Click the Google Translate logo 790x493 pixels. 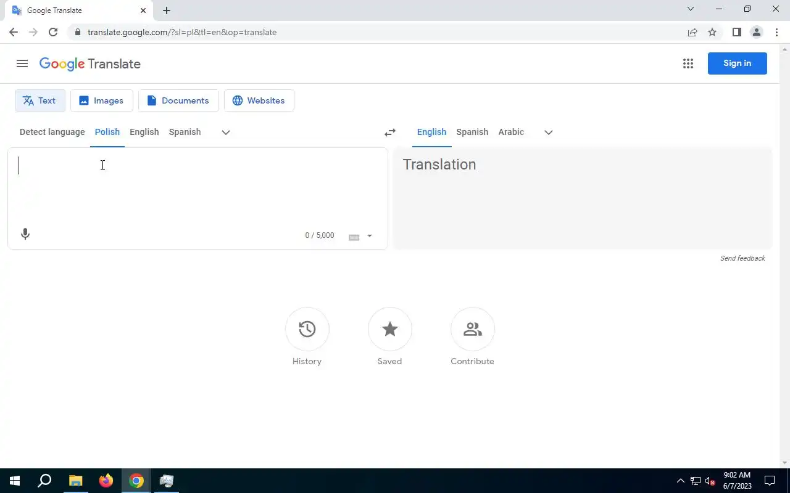[x=90, y=64]
